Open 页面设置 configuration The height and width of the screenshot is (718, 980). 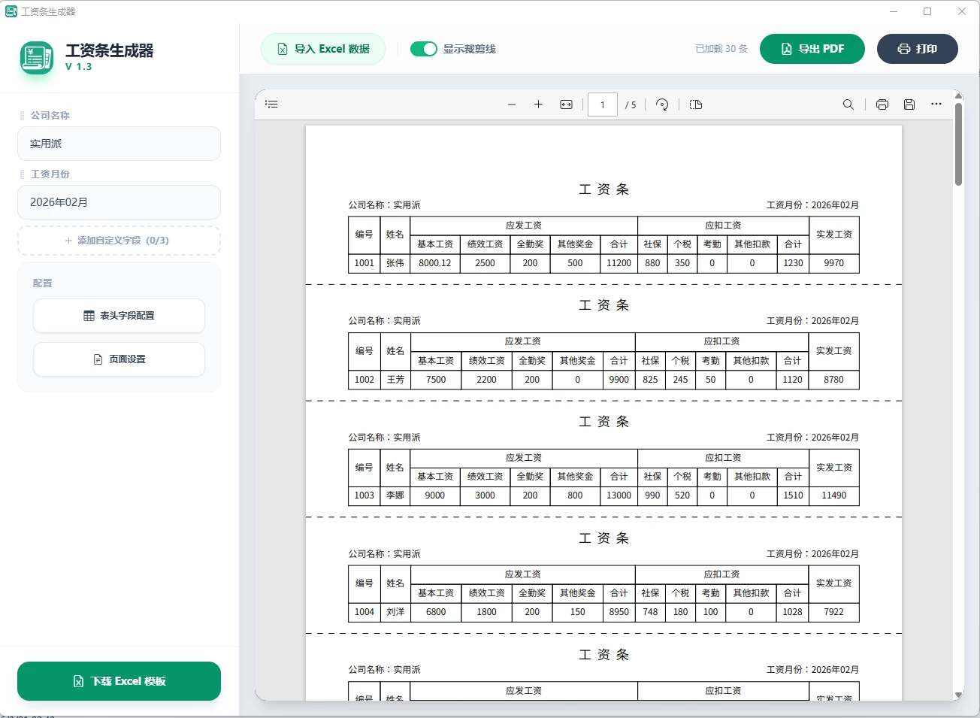click(118, 359)
